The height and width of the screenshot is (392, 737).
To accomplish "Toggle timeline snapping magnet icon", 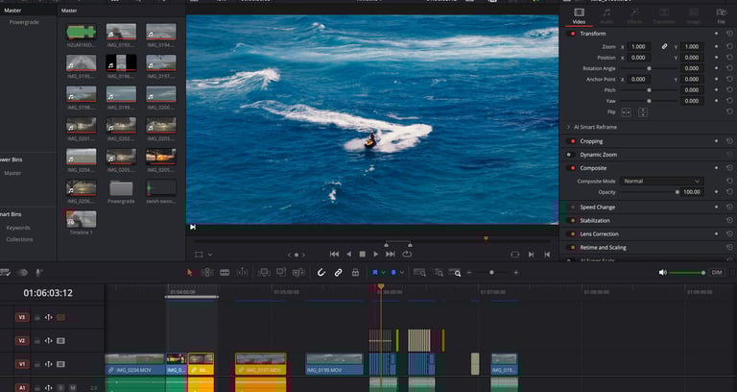I will [321, 273].
